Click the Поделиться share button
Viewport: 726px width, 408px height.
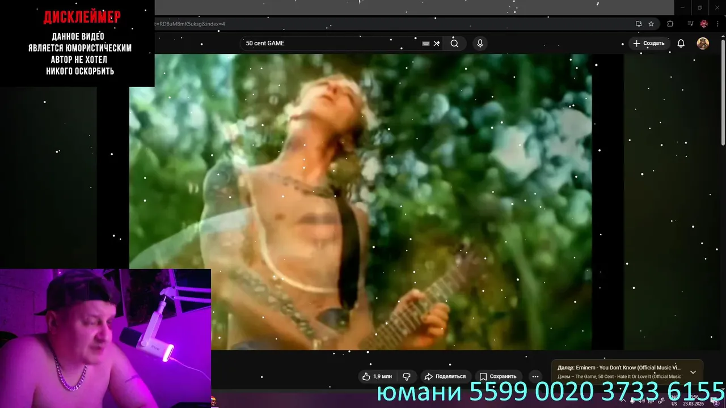pos(445,376)
